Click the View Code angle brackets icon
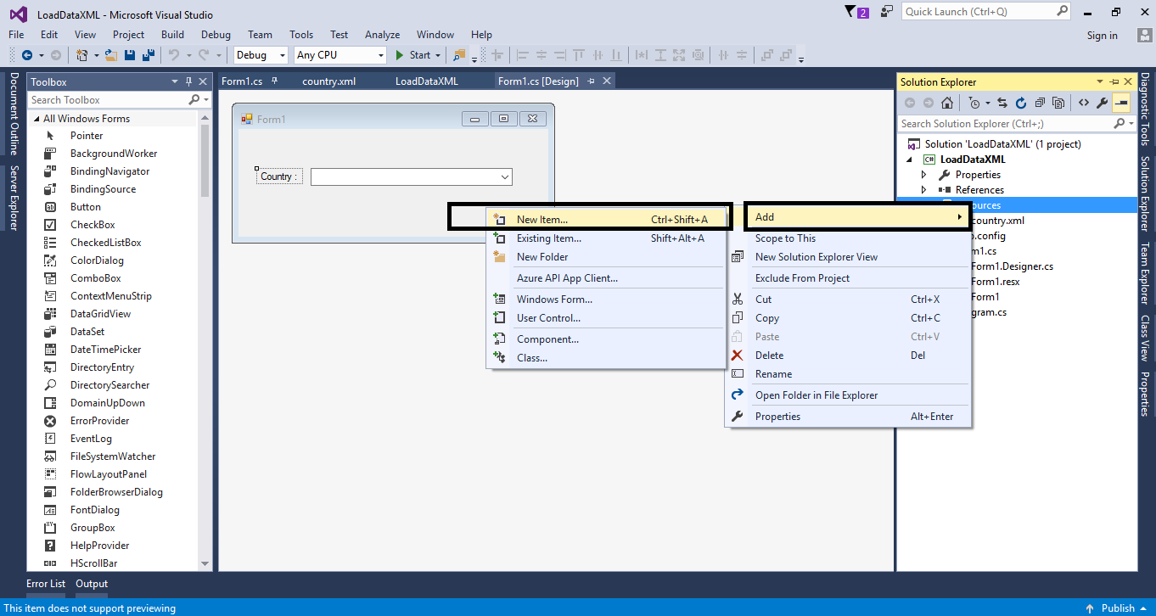 pos(1084,103)
